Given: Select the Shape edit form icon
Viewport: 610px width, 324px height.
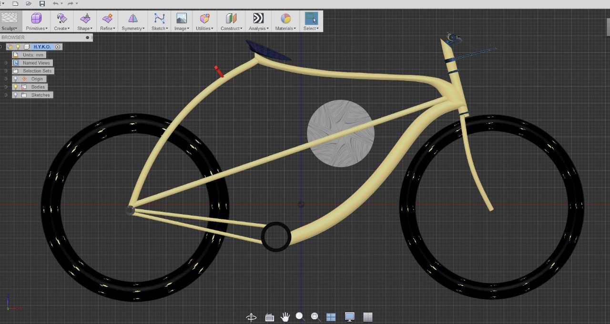Looking at the screenshot, I should 85,19.
